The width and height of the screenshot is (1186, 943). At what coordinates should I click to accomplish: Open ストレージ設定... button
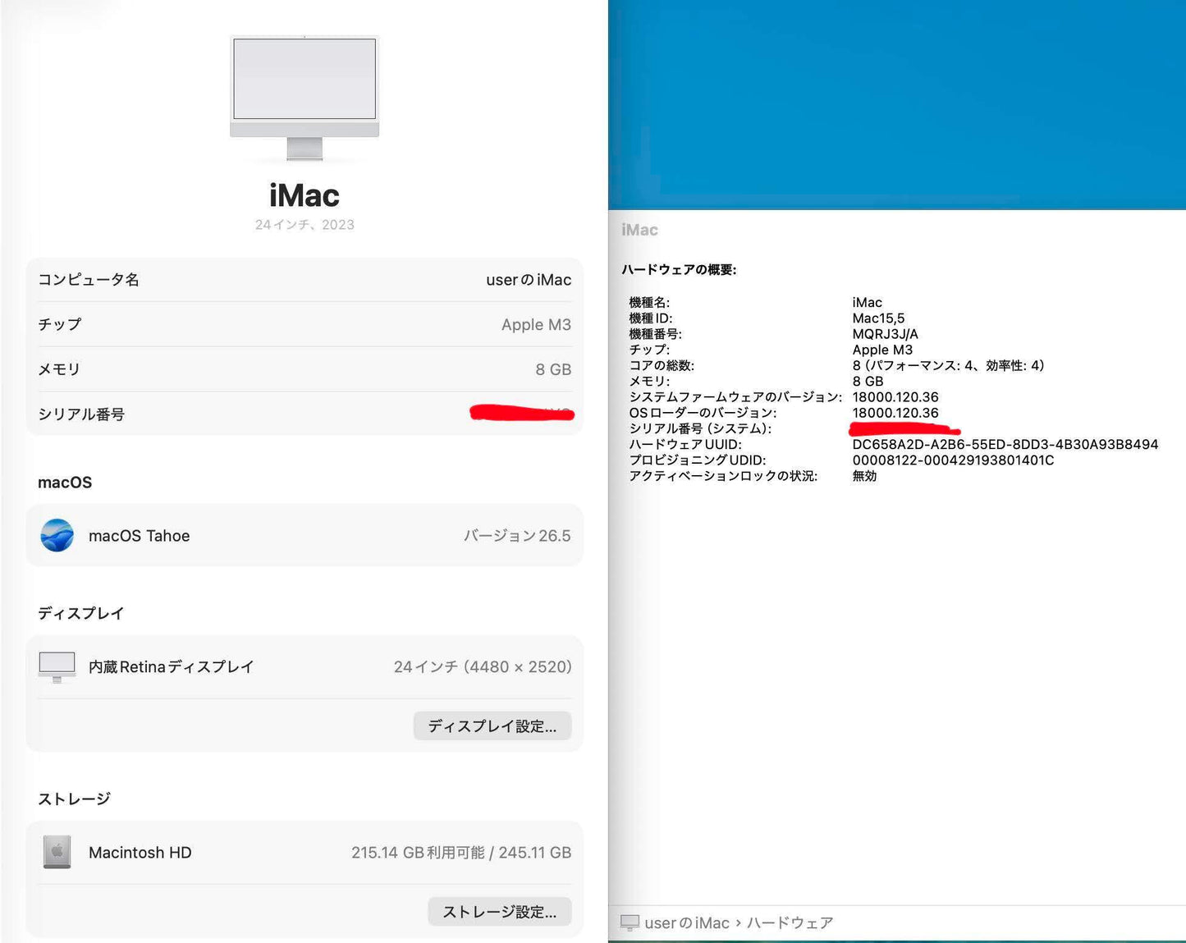(x=500, y=911)
